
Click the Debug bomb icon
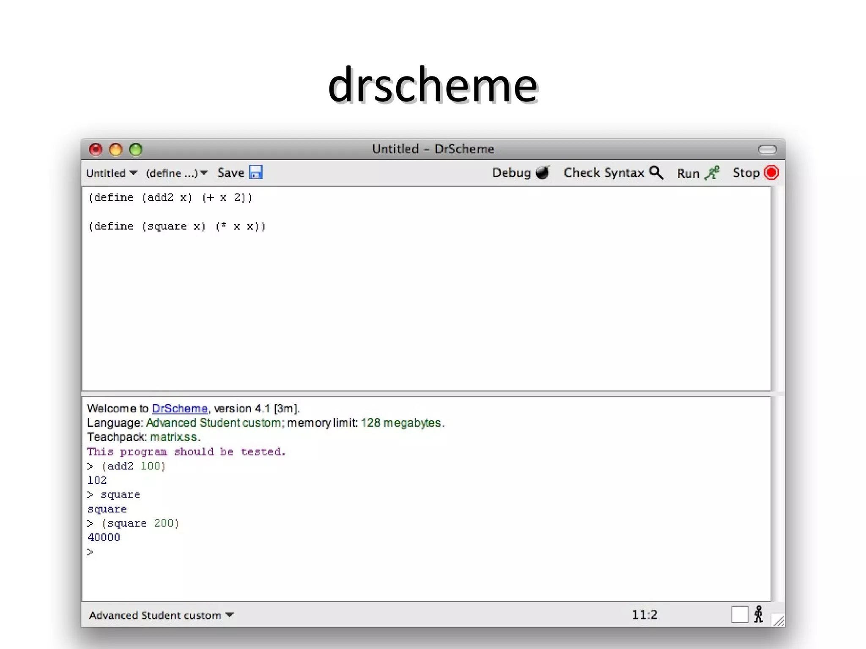[x=543, y=172]
